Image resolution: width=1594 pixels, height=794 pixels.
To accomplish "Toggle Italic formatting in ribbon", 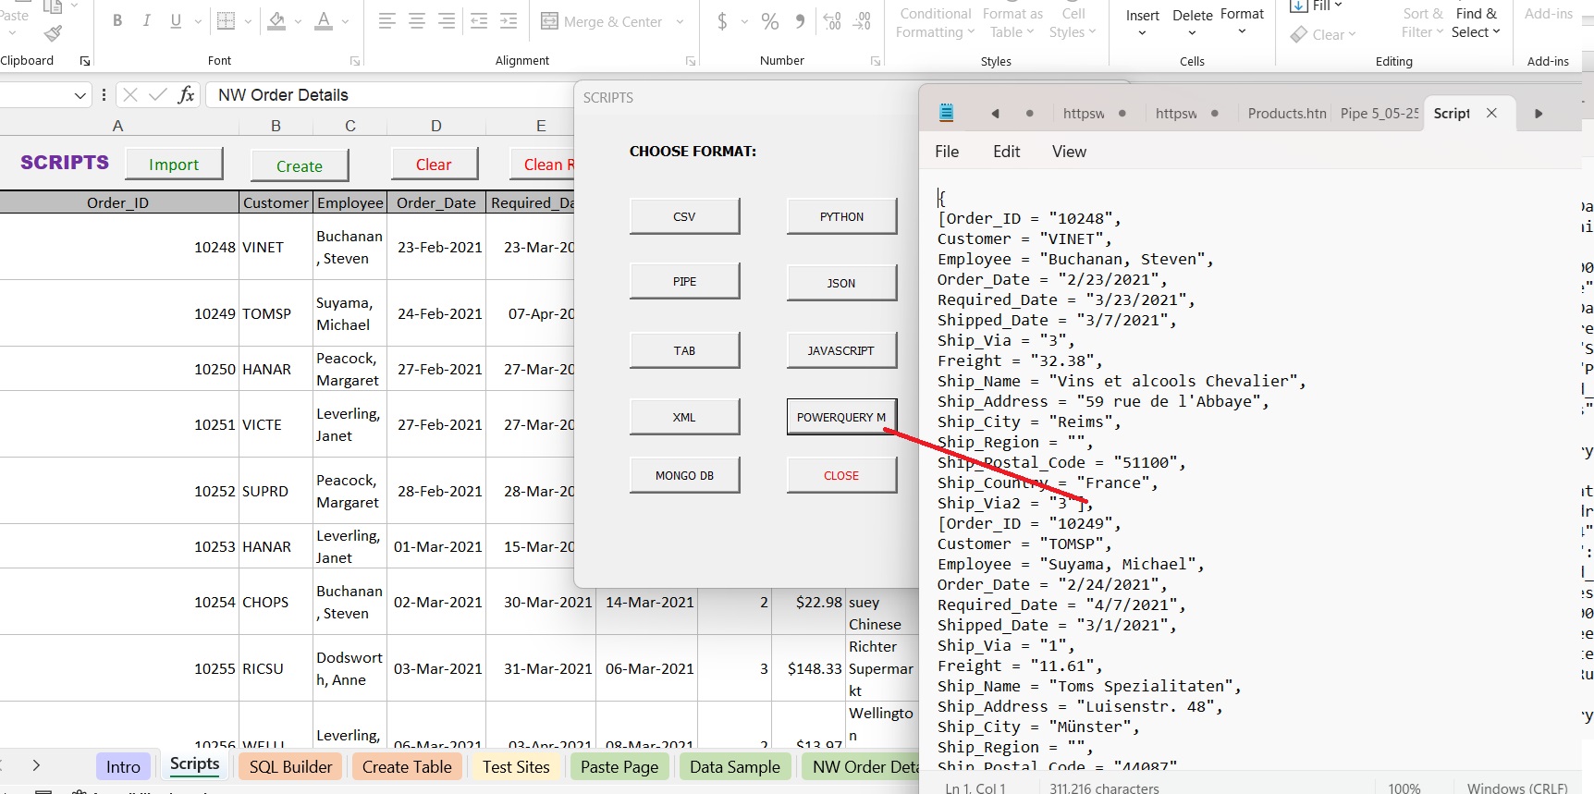I will 146,20.
